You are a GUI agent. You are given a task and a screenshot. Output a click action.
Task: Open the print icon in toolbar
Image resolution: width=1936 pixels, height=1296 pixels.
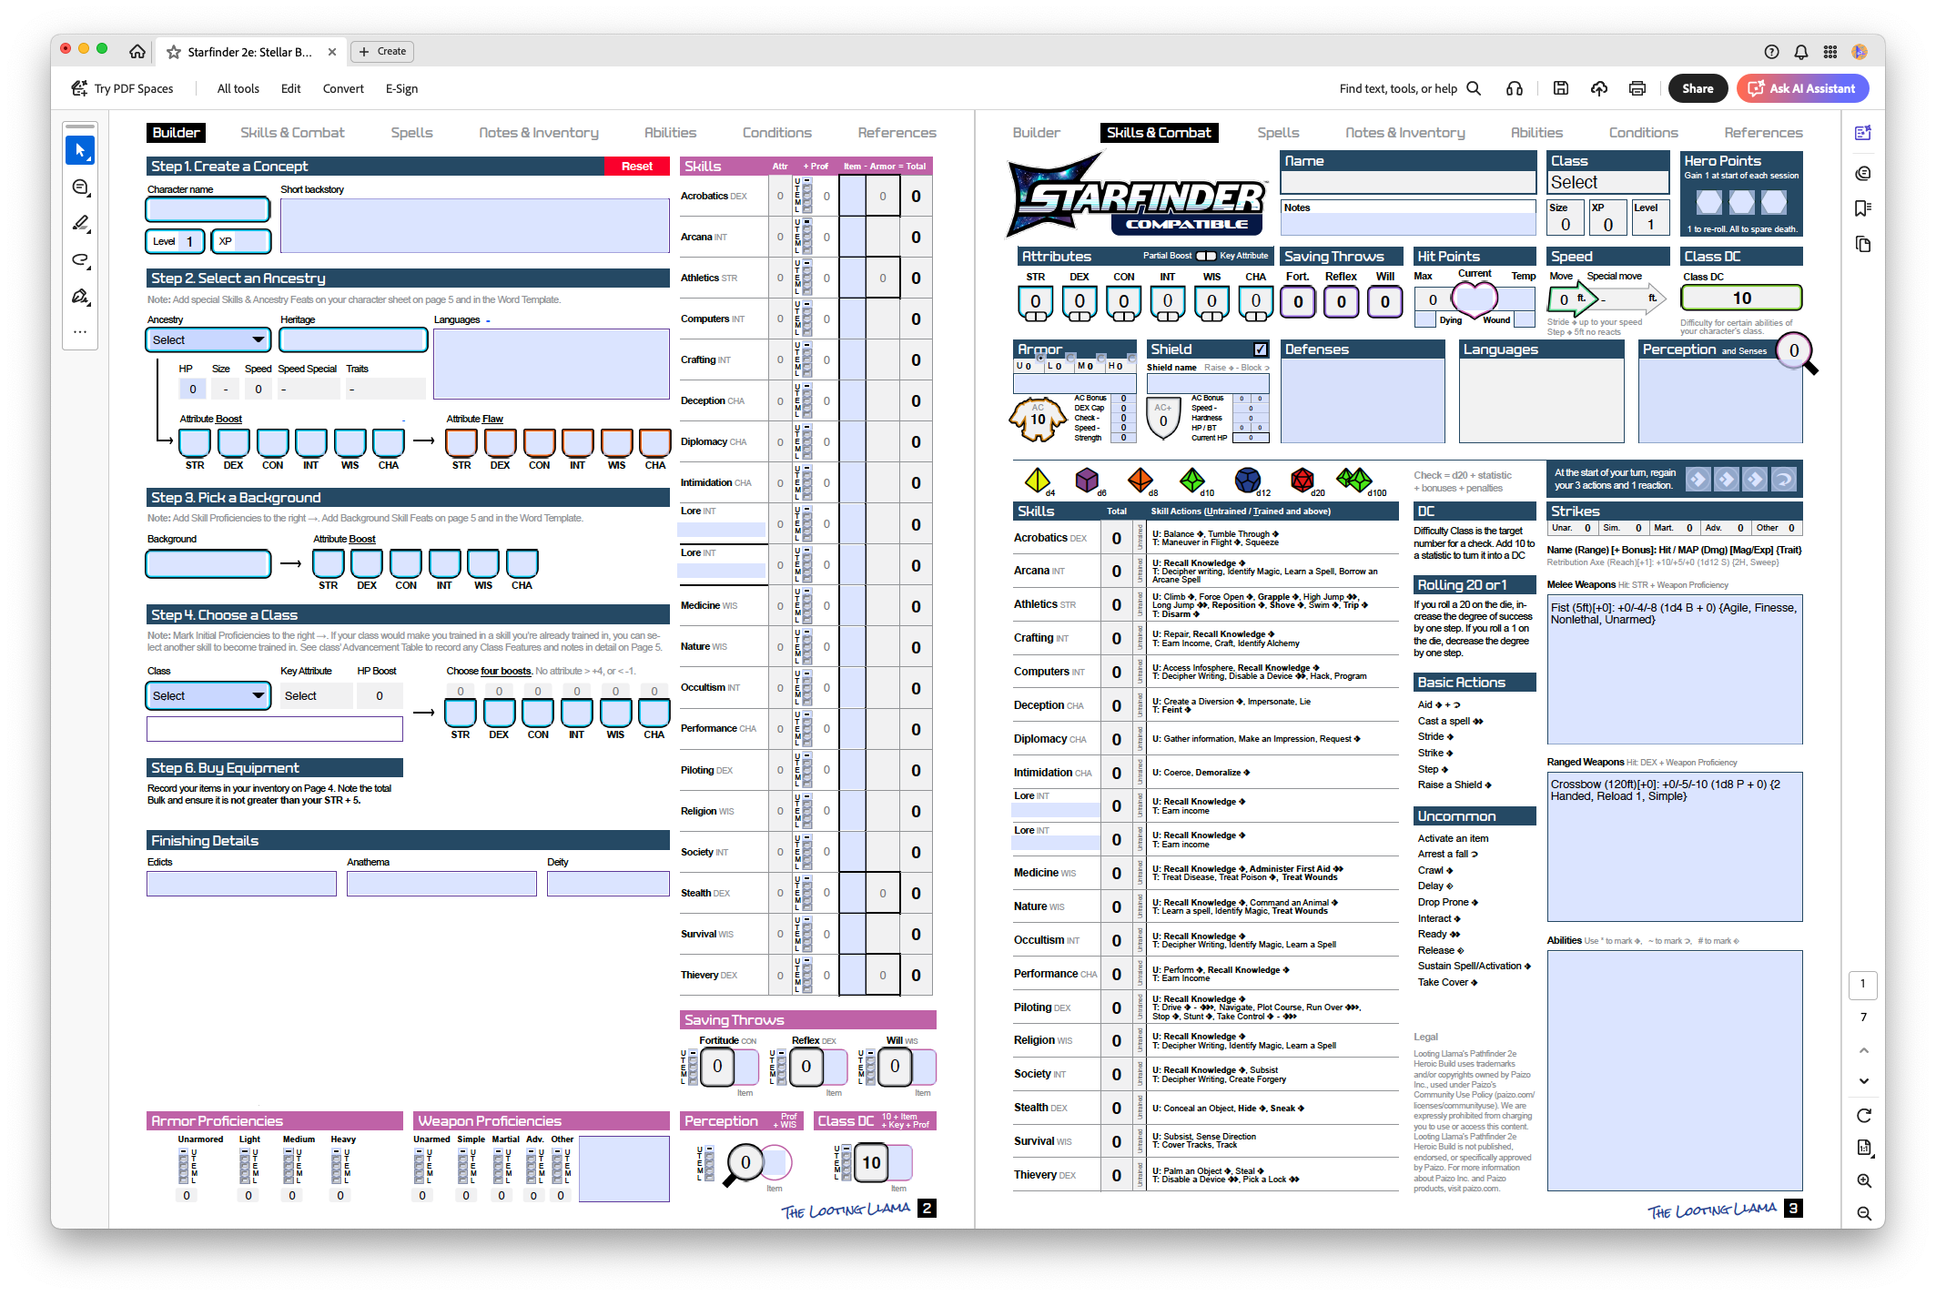(1637, 88)
